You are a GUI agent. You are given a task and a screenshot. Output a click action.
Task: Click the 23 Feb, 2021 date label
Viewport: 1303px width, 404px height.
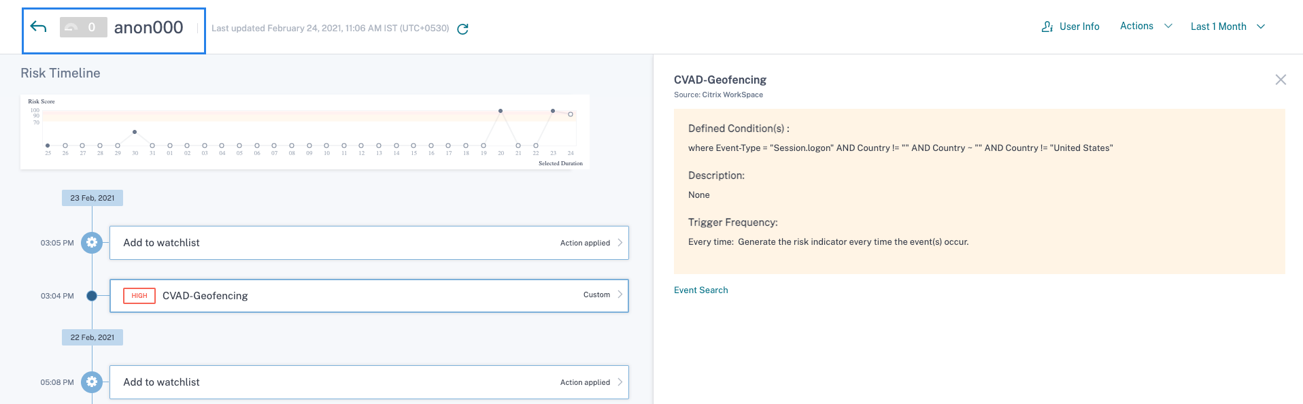(92, 198)
